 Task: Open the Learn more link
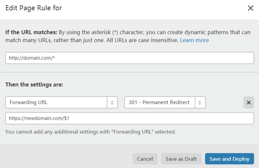point(194,40)
